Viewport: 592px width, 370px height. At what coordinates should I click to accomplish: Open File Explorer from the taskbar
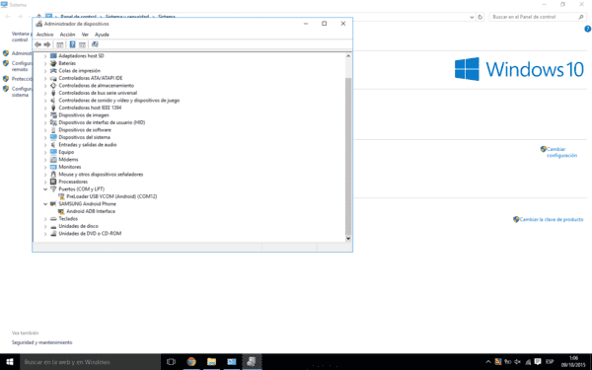211,362
